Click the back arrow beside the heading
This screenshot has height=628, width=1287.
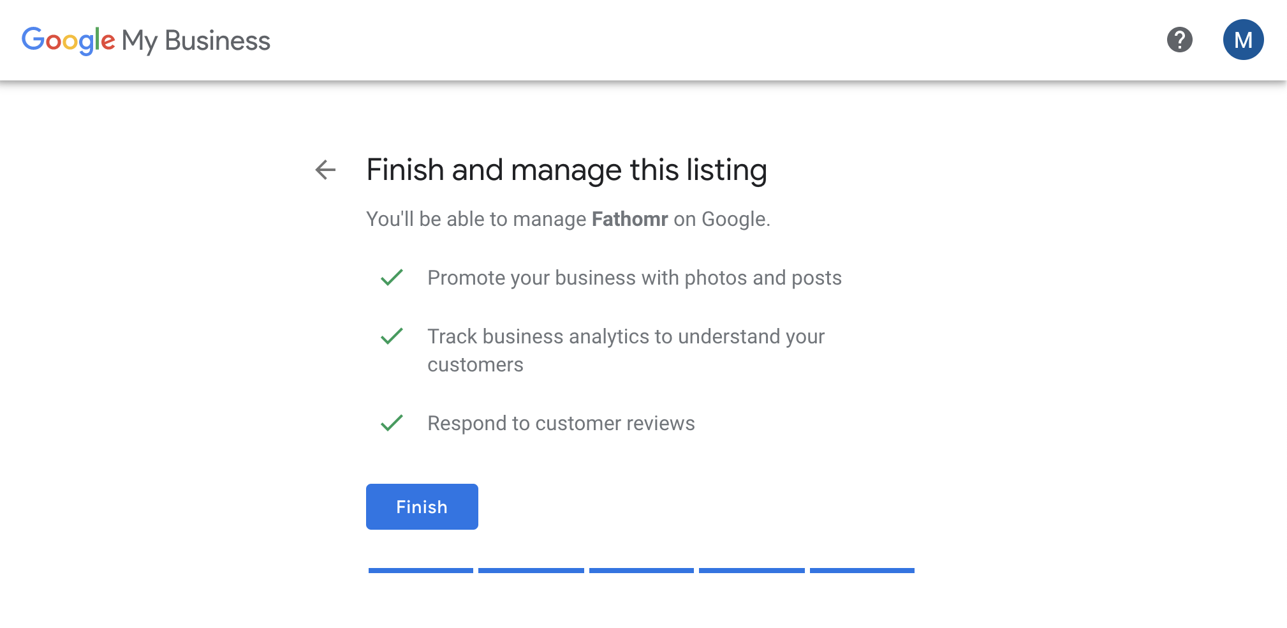tap(325, 170)
